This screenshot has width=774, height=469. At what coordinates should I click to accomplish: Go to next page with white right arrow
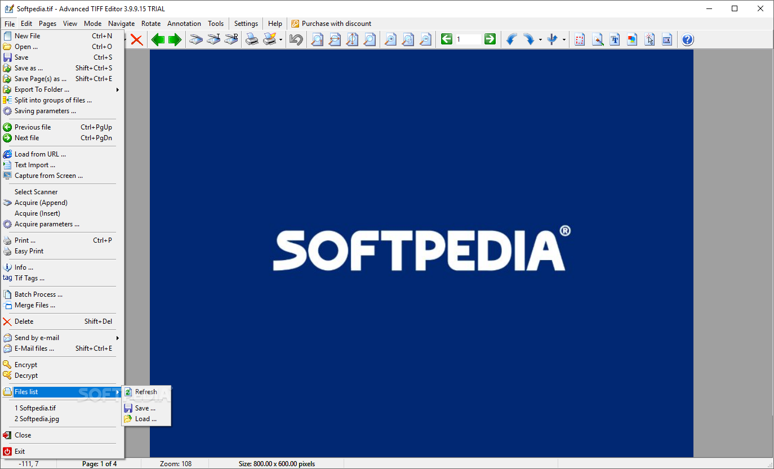490,39
